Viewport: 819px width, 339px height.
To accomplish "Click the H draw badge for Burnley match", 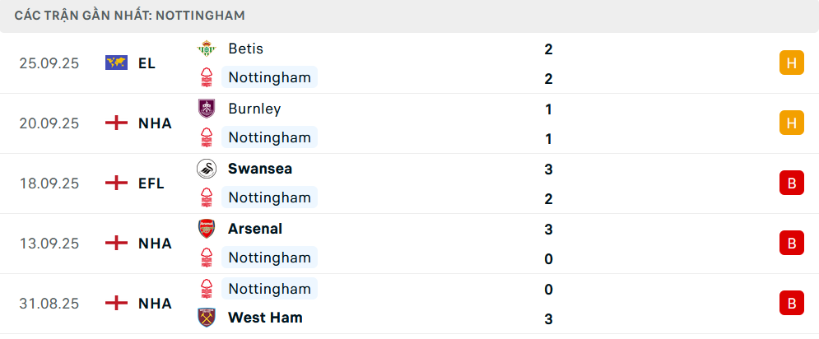I will [791, 123].
